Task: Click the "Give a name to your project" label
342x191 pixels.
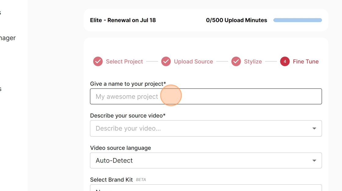Action: coord(128,84)
